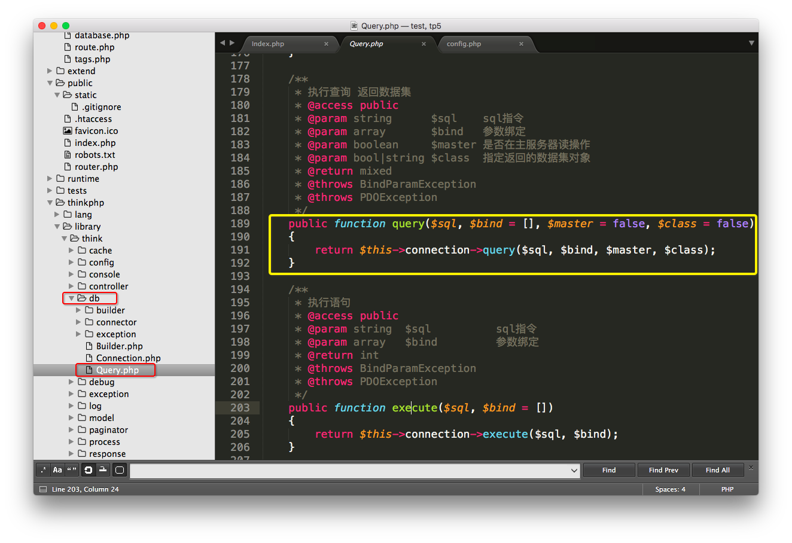This screenshot has width=792, height=543.
Task: Go to the next tab with right arrow
Action: pos(232,42)
